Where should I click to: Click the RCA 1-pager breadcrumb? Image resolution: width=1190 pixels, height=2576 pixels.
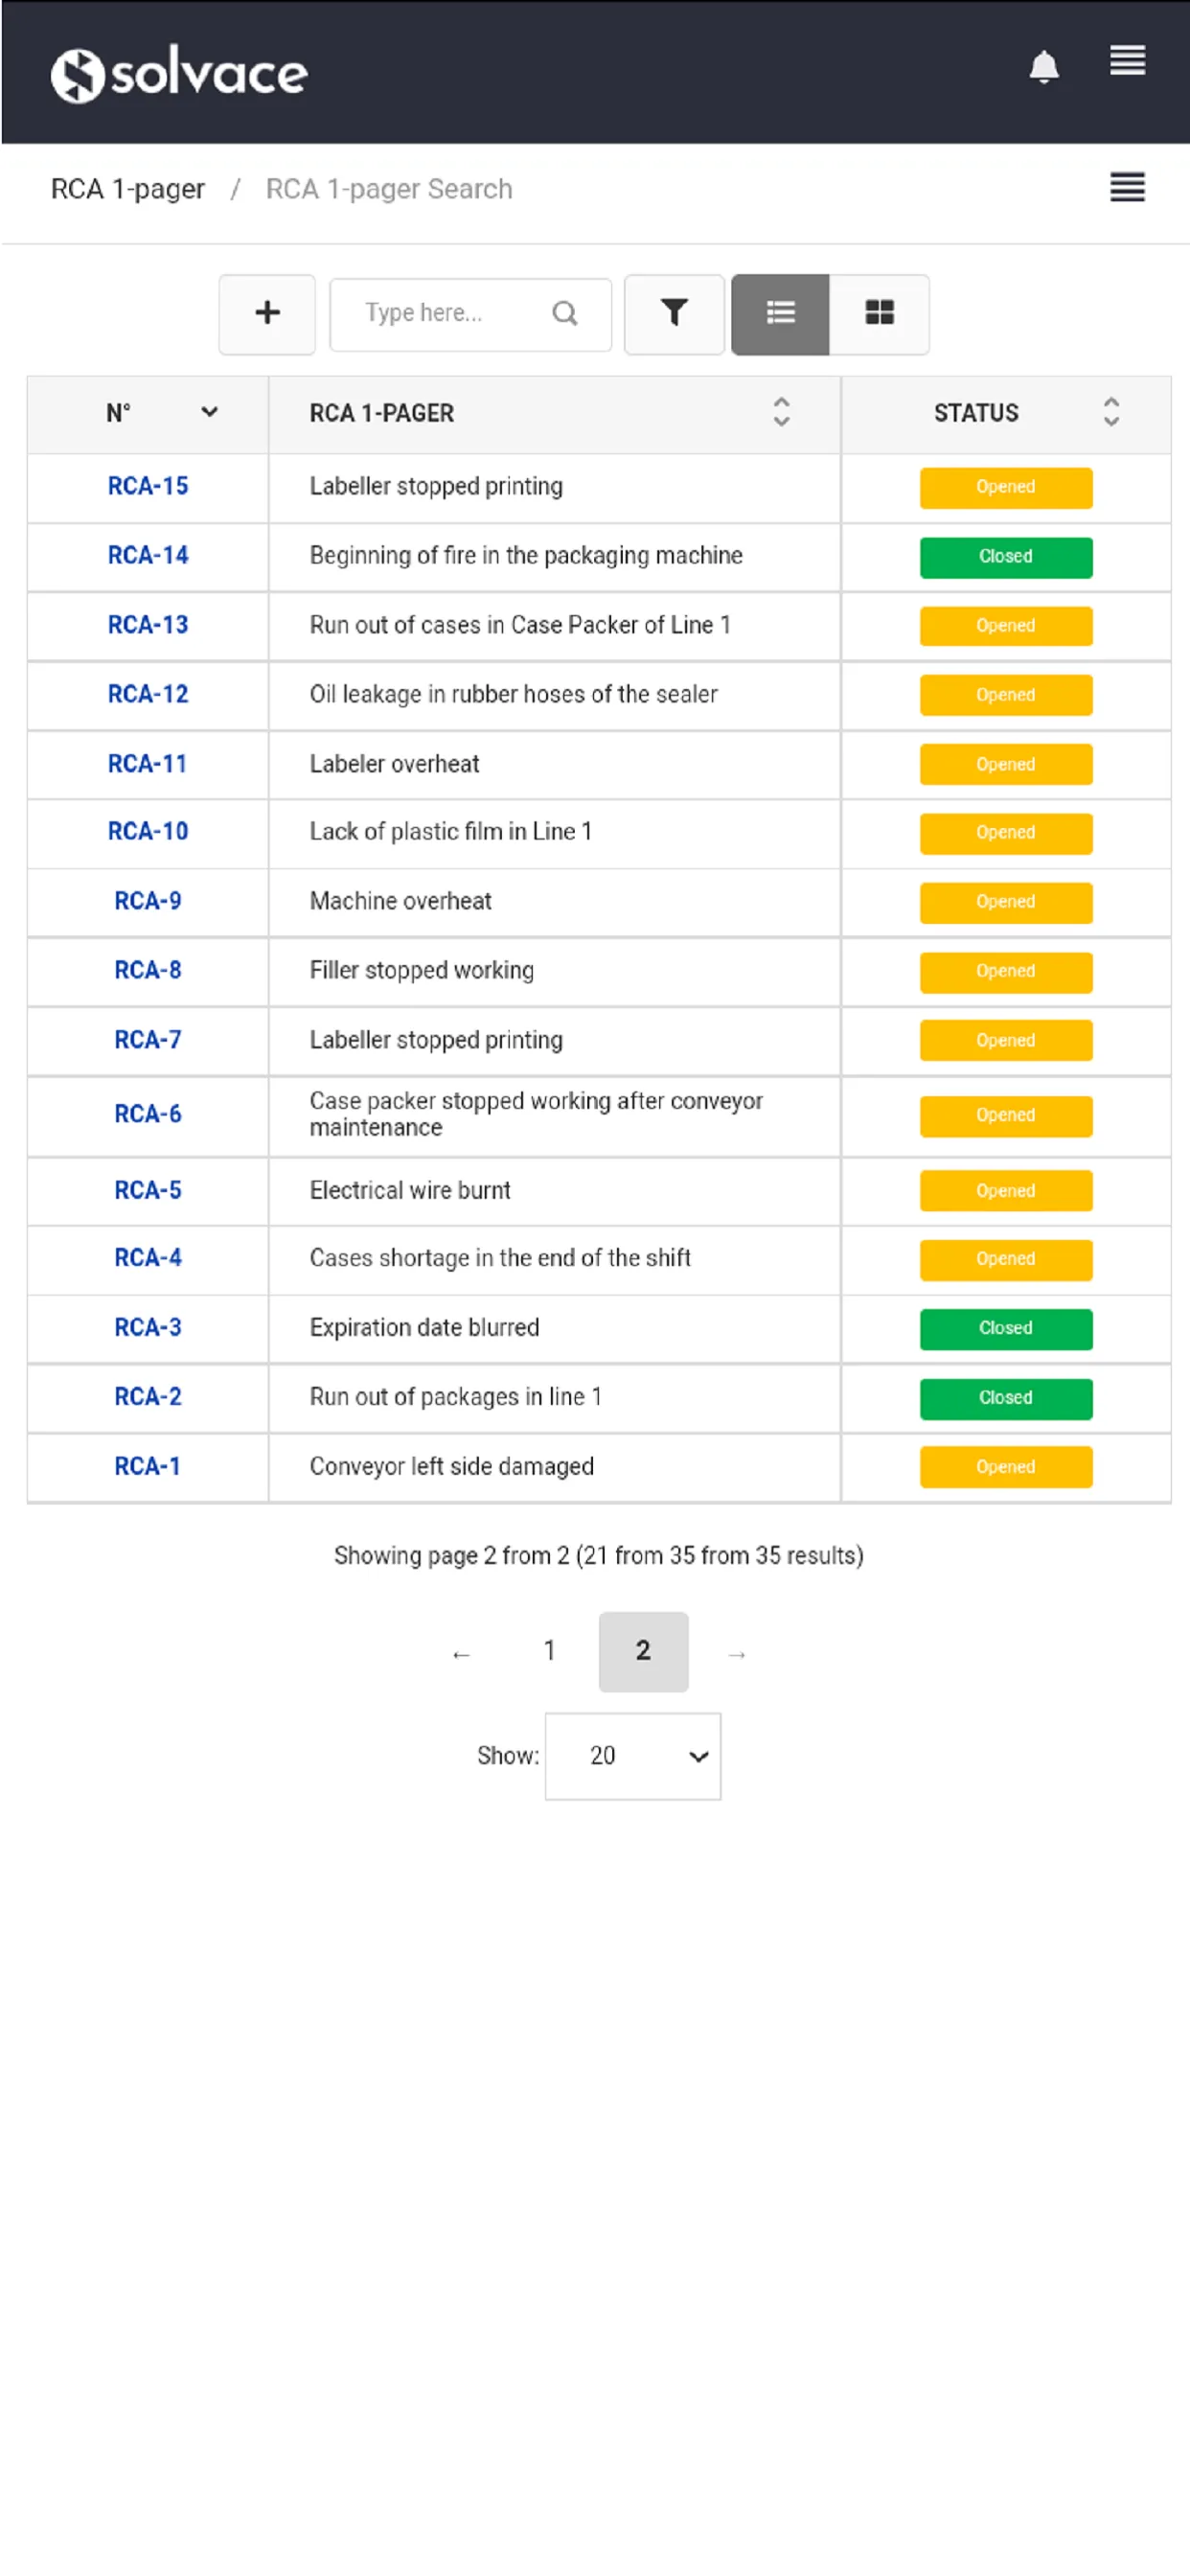click(x=128, y=189)
